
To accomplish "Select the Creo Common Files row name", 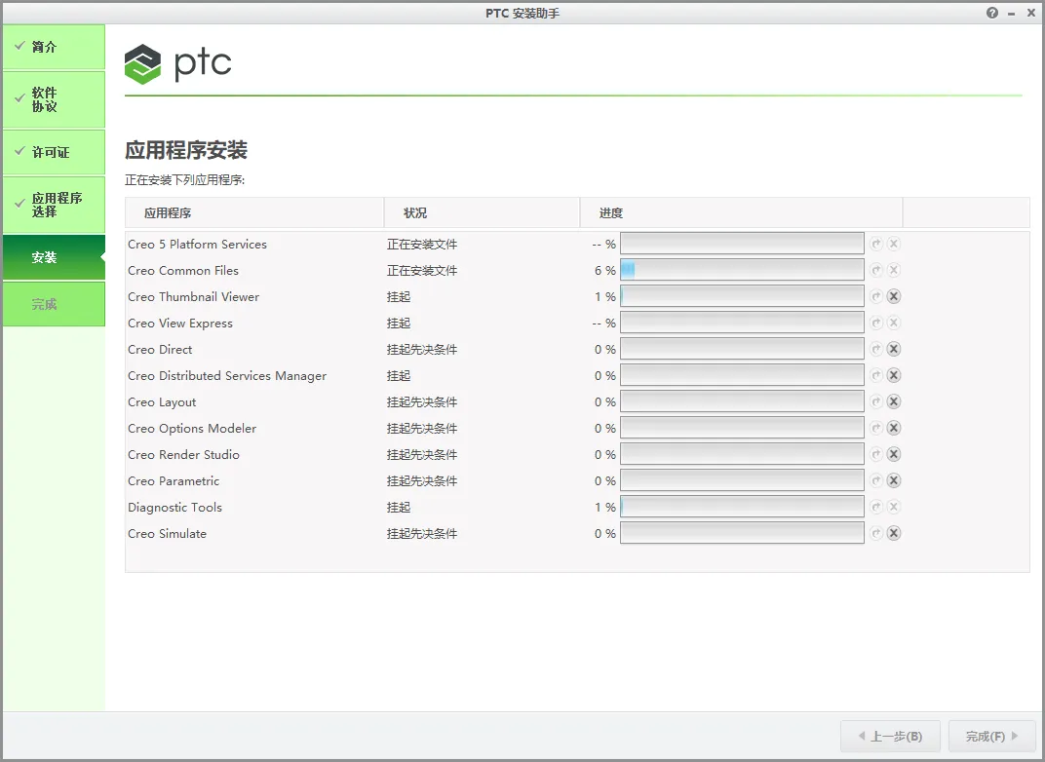I will 183,271.
